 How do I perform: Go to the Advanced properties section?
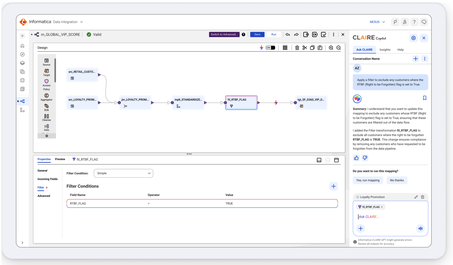[x=44, y=196]
